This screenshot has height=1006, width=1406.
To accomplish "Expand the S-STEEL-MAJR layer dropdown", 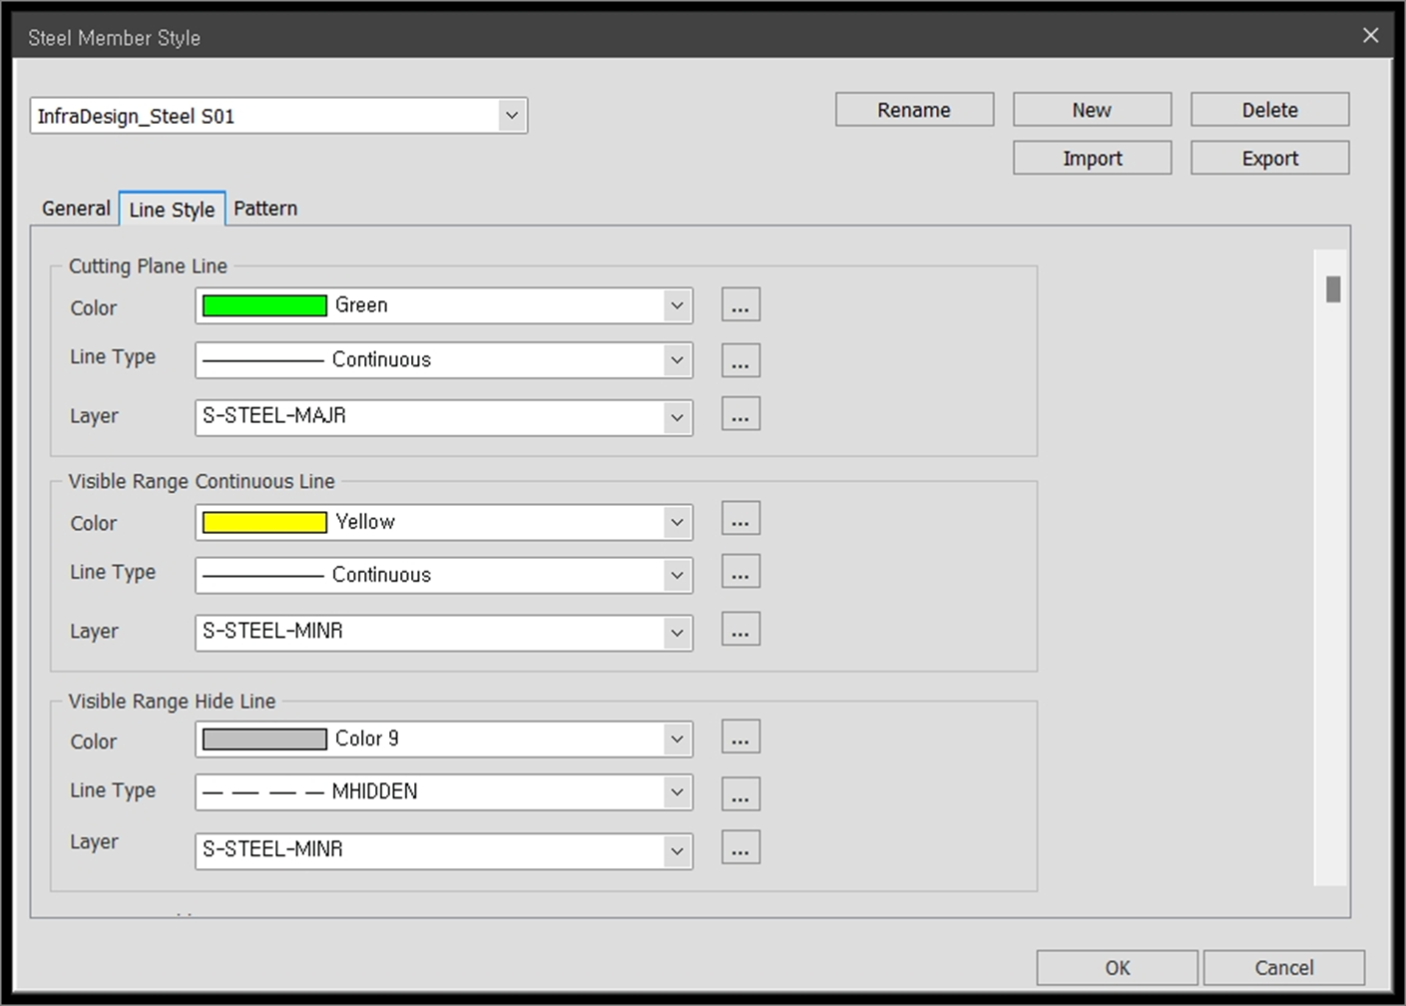I will pyautogui.click(x=678, y=417).
